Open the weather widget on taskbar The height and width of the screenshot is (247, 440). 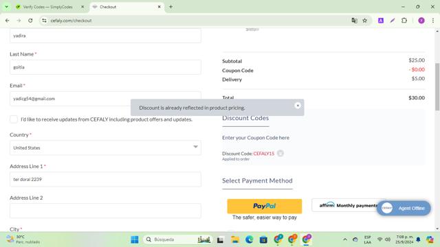point(23,239)
